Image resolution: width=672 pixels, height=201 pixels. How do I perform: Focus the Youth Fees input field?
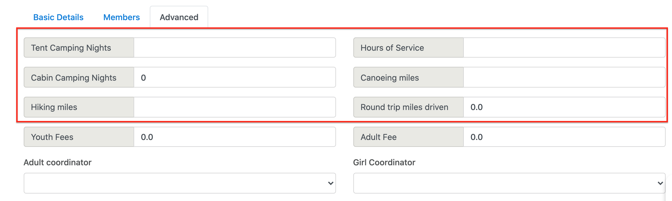pos(235,137)
